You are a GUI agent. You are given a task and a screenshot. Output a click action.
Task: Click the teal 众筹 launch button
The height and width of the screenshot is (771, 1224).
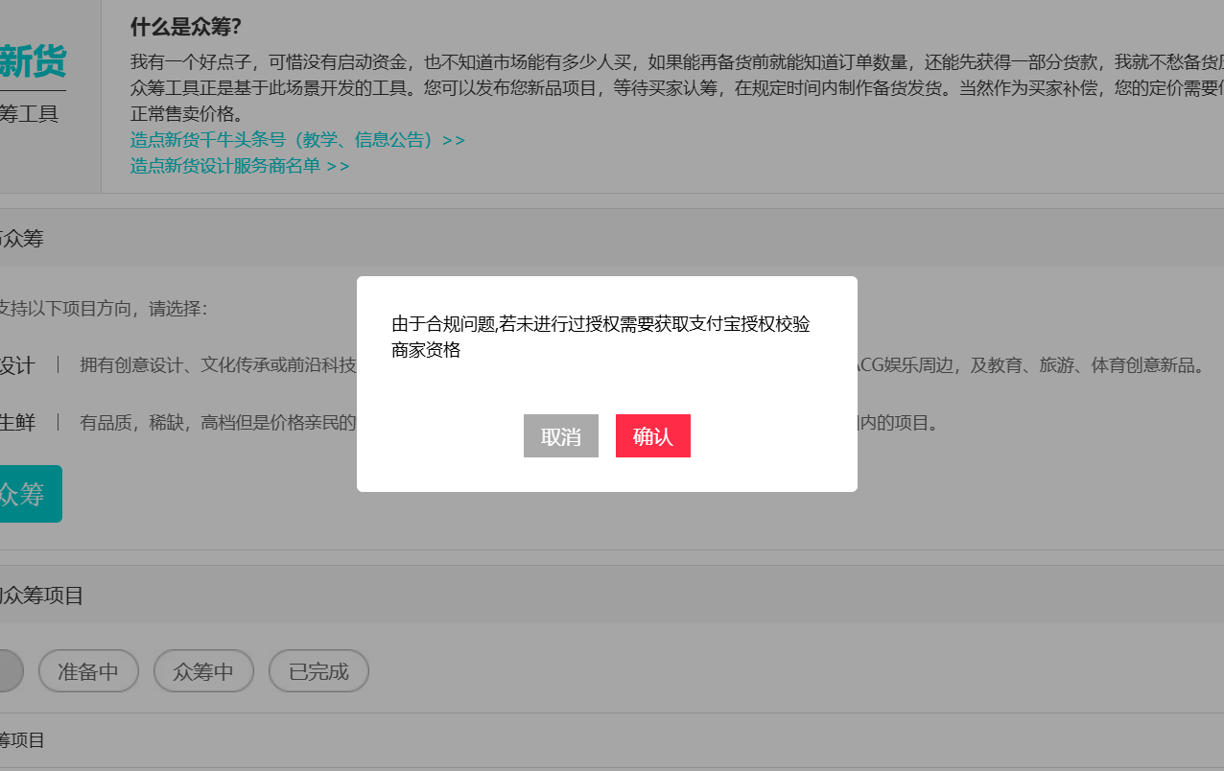coord(23,493)
